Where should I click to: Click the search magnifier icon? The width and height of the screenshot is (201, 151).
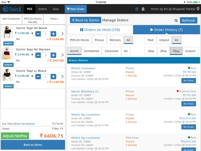click(176, 20)
